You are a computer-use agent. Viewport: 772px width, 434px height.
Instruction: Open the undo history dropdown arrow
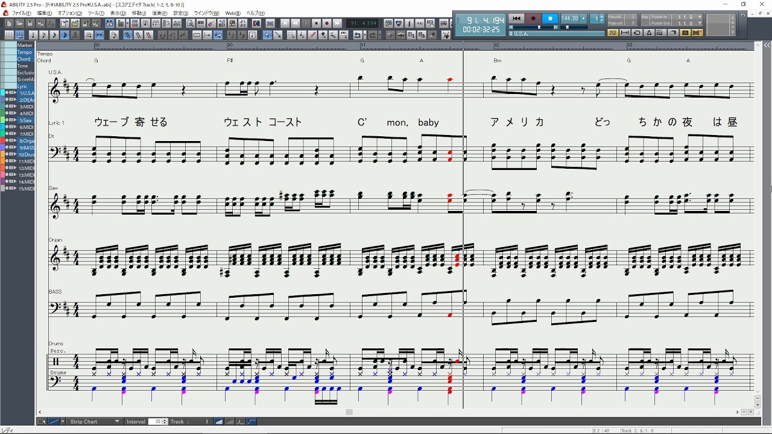(365, 35)
